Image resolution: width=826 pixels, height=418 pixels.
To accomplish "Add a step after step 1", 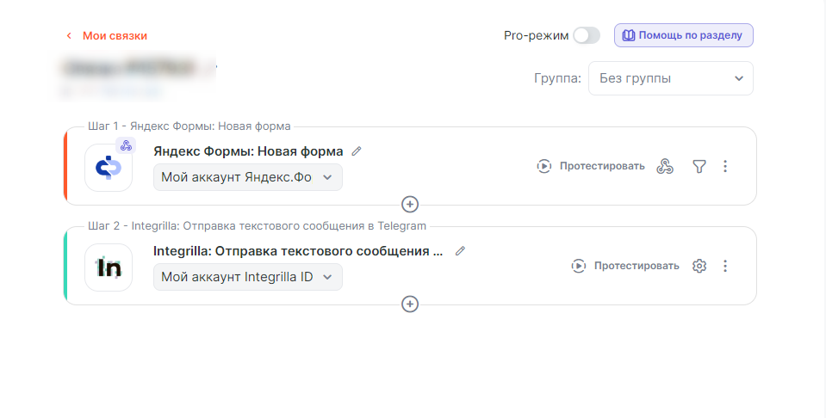I will coord(410,205).
